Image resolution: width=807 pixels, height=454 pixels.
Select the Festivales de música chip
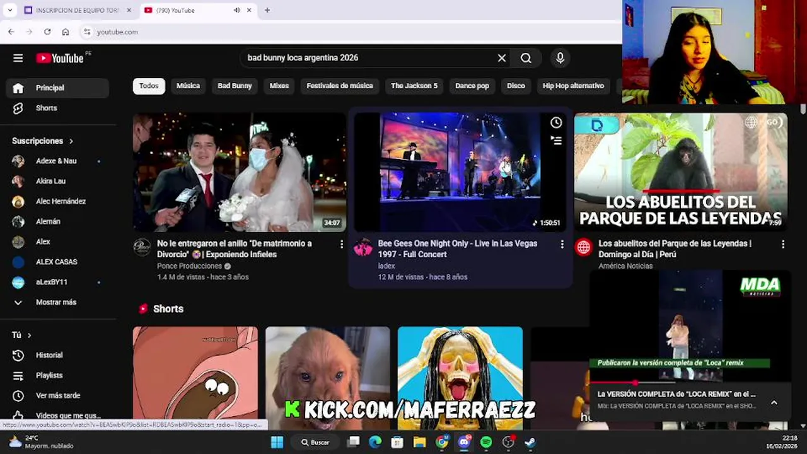click(340, 86)
